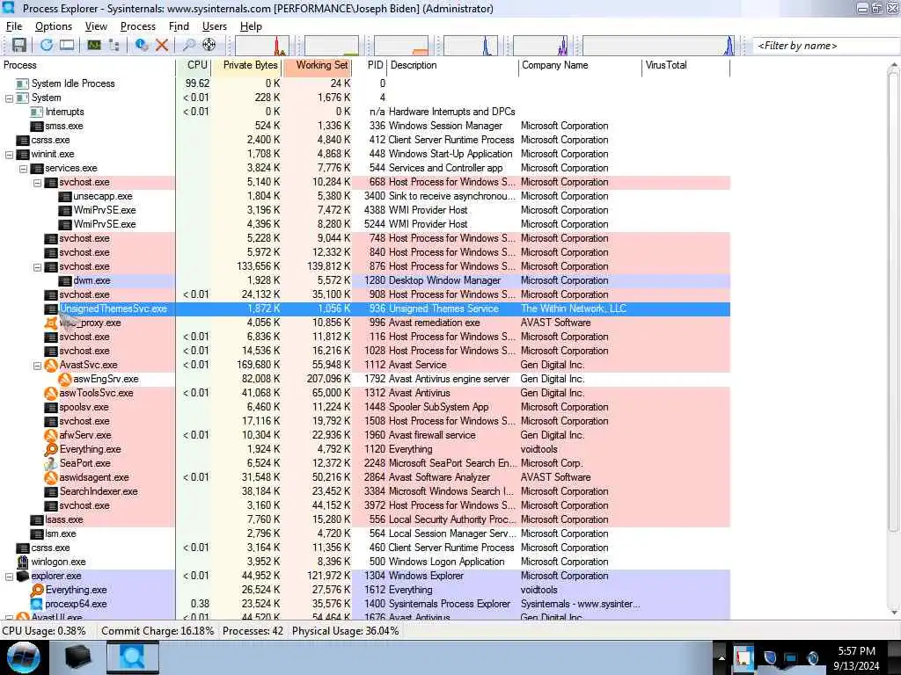
Task: Click the Commit Charge status bar entry
Action: pyautogui.click(x=157, y=631)
